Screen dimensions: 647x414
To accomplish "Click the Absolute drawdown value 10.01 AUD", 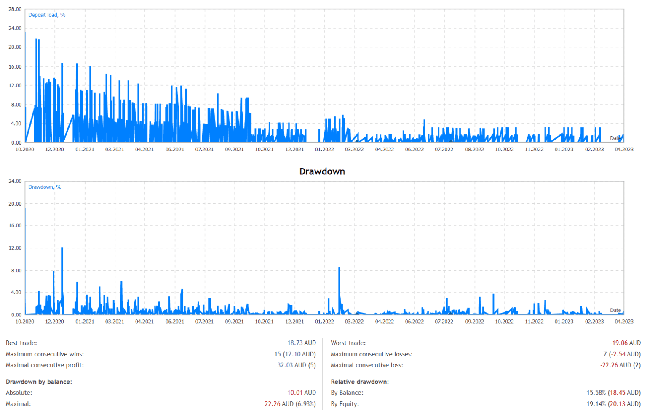I will point(301,393).
